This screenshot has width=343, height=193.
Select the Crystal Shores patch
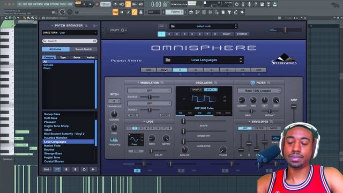(54, 161)
